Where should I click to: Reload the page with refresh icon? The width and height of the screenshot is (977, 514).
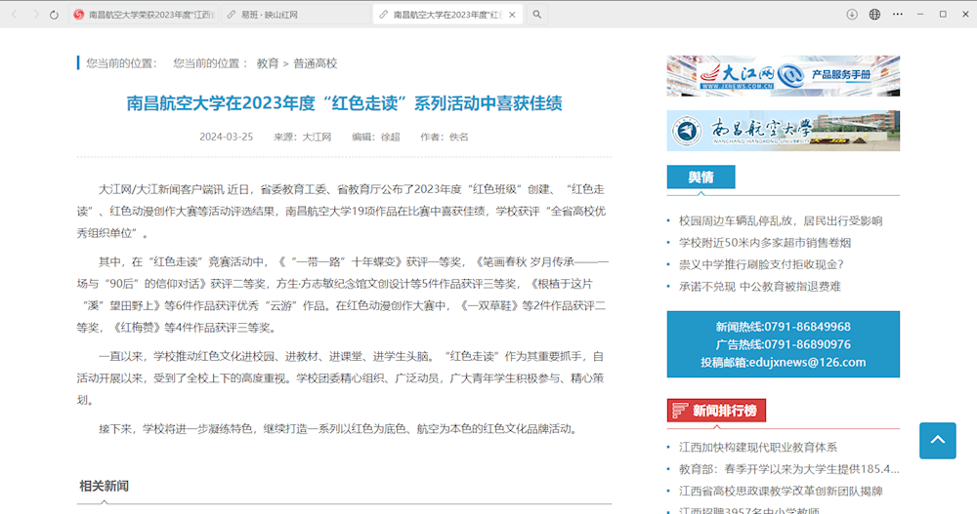pos(54,15)
